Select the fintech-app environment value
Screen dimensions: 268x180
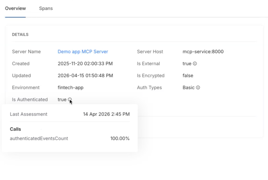(70, 87)
